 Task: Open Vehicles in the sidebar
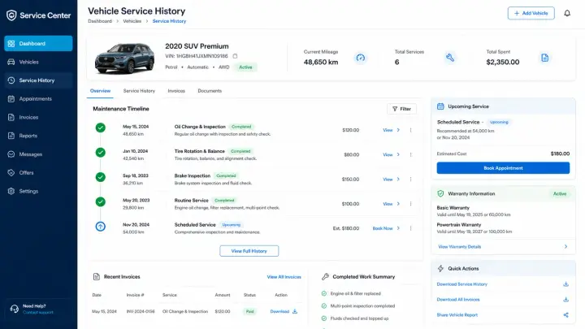click(x=38, y=62)
